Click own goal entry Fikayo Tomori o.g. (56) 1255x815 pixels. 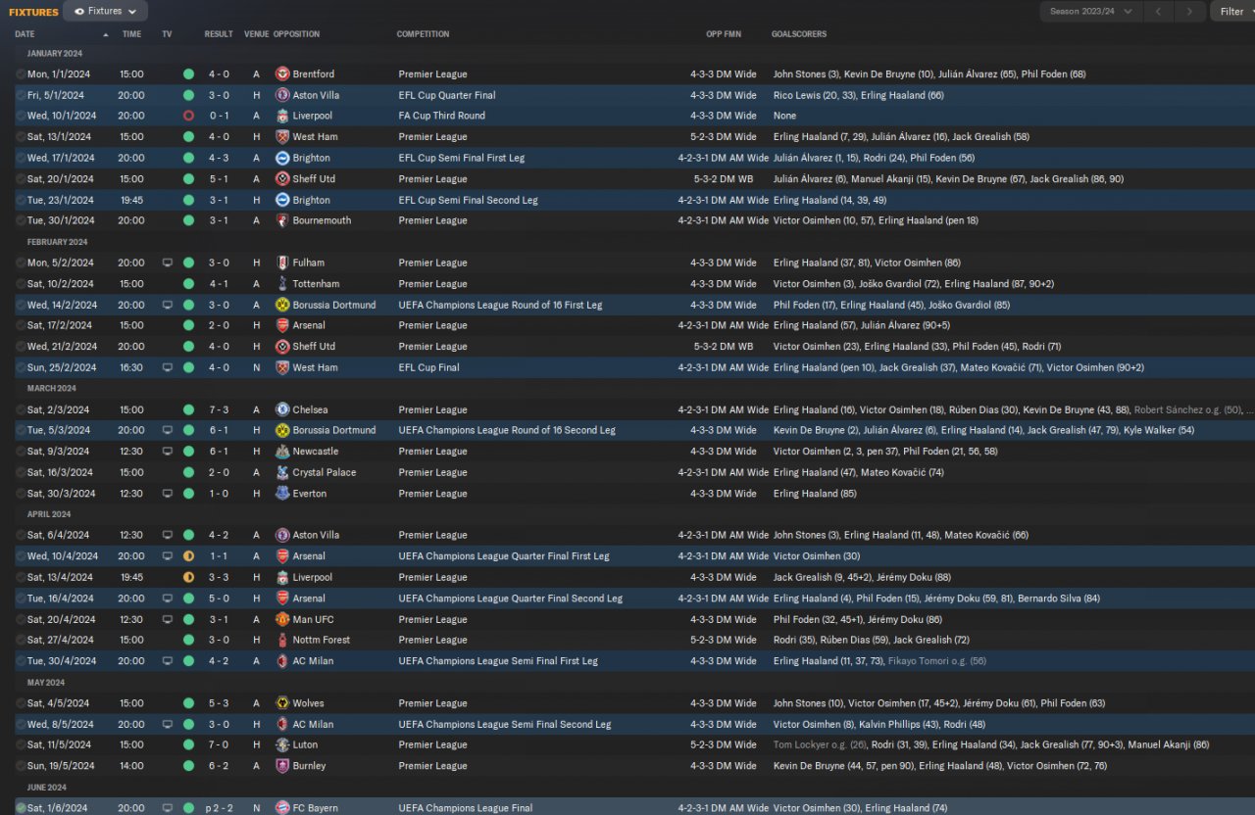pyautogui.click(x=937, y=661)
